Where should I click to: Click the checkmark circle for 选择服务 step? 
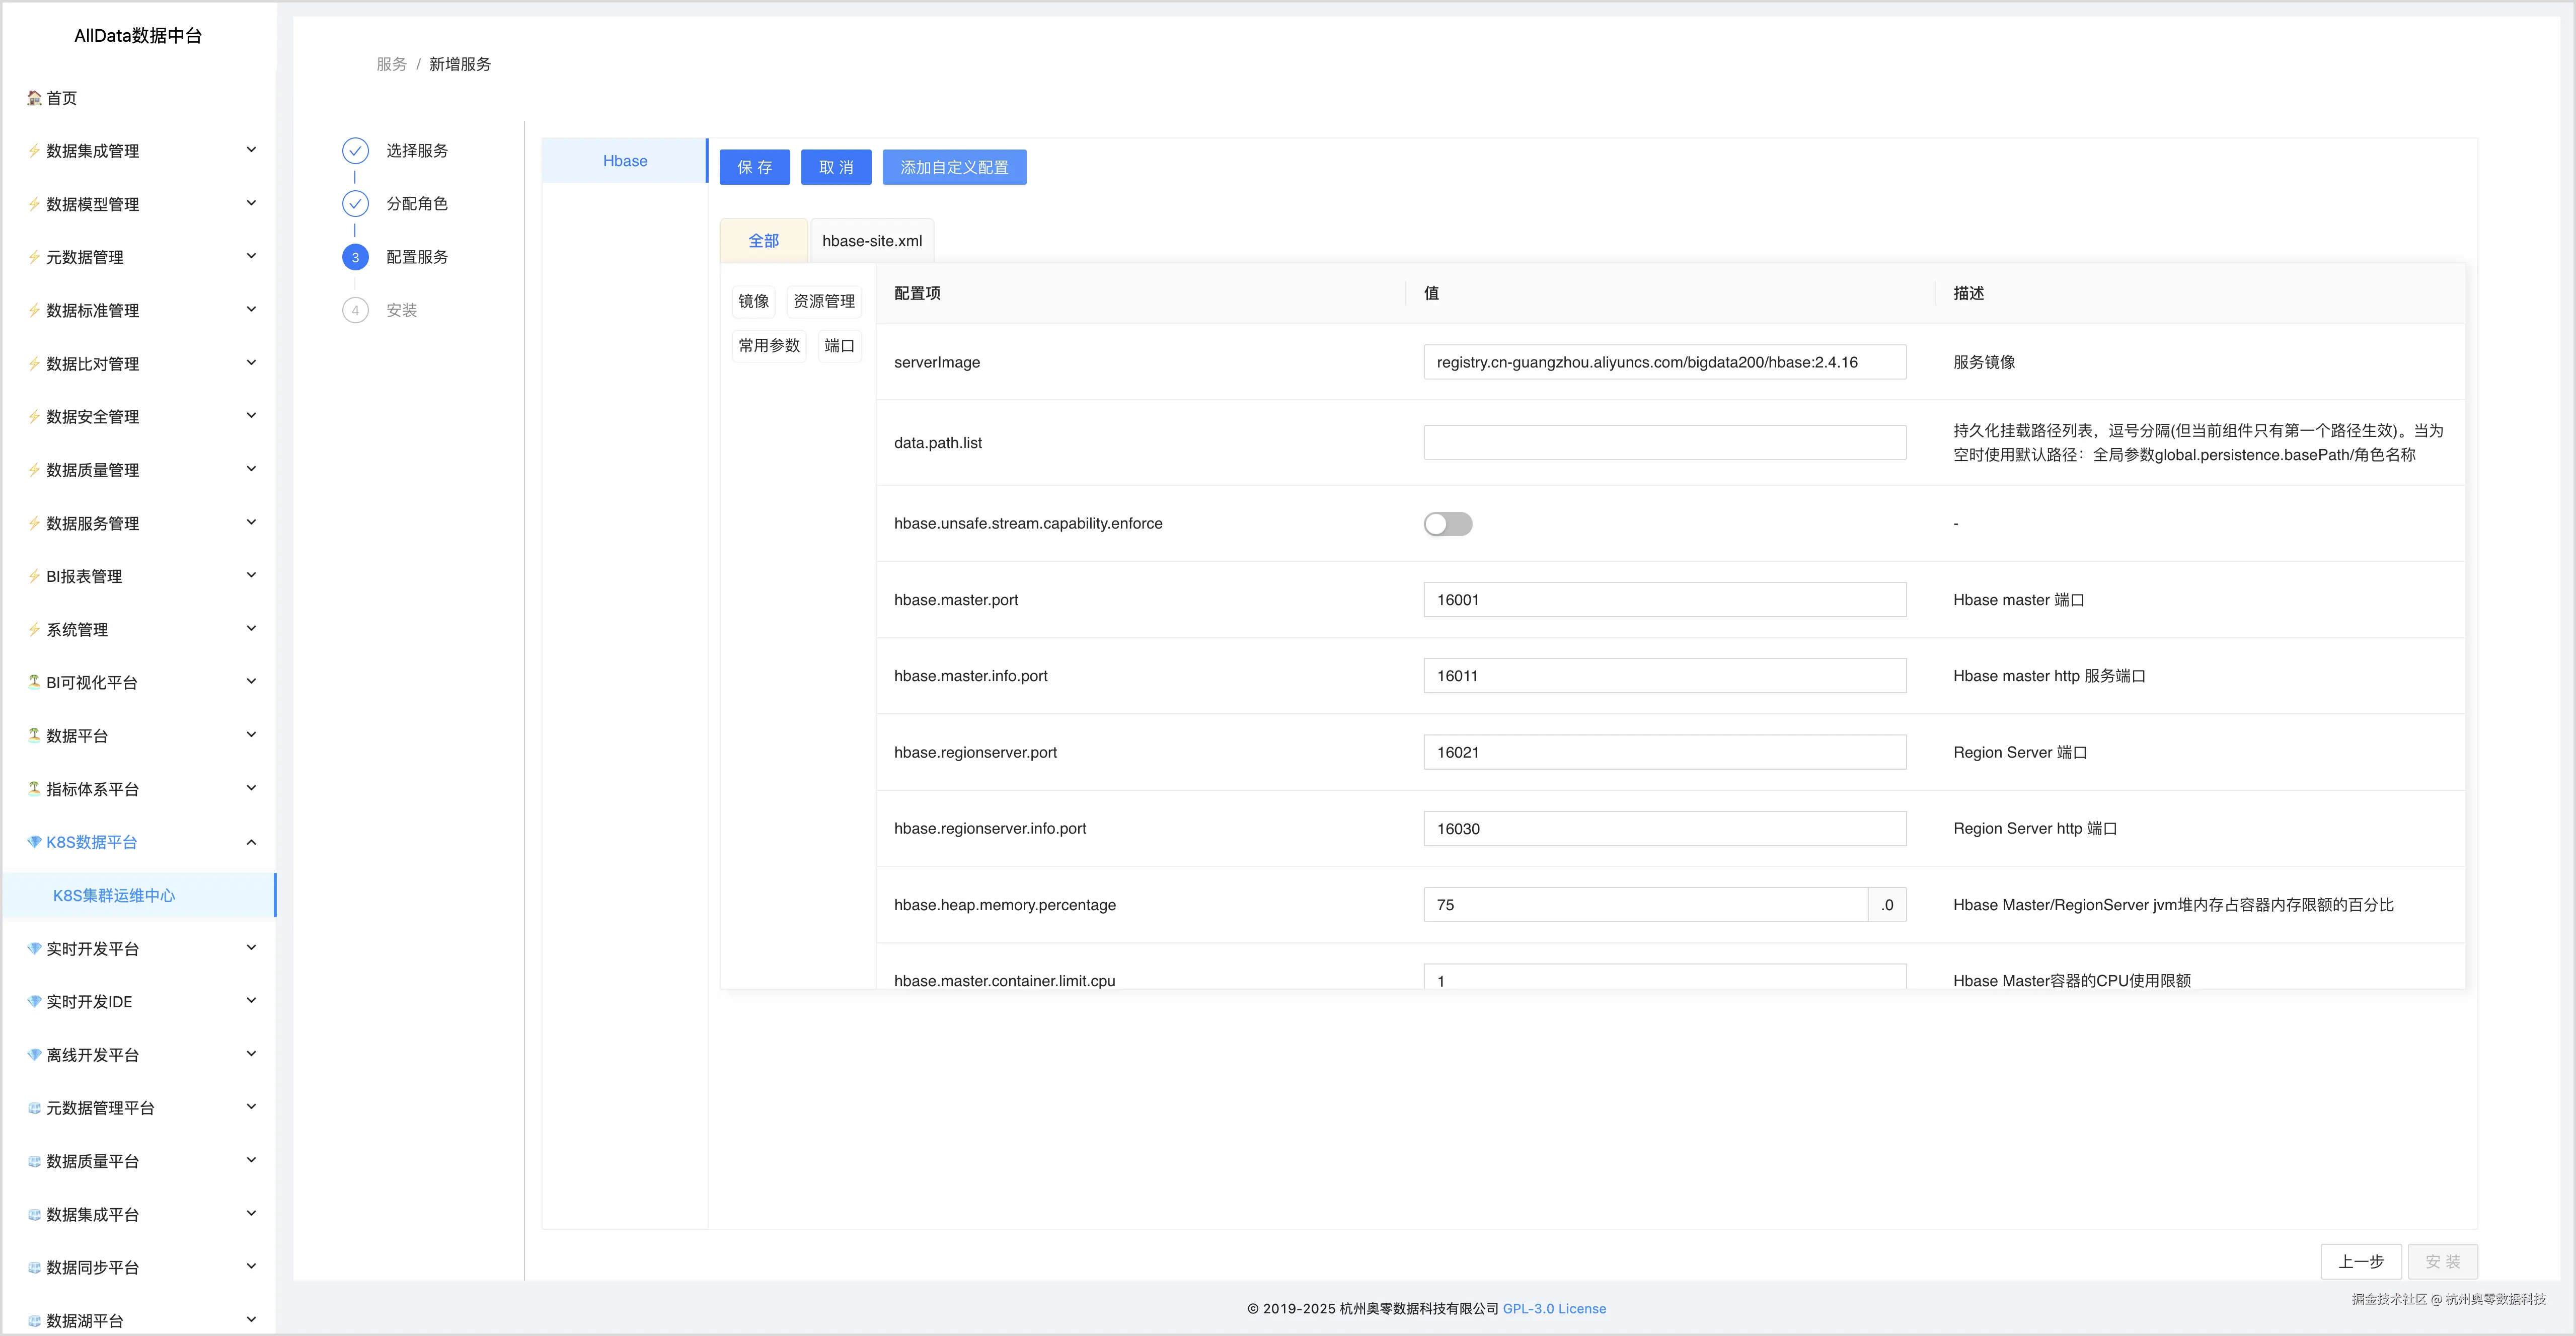click(355, 151)
